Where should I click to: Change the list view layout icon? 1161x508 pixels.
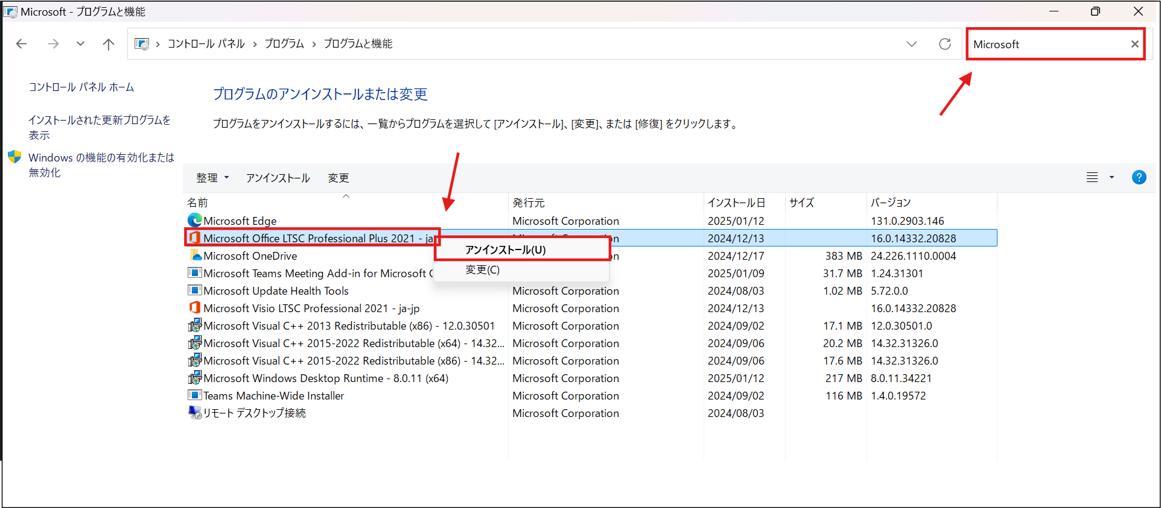tap(1092, 178)
